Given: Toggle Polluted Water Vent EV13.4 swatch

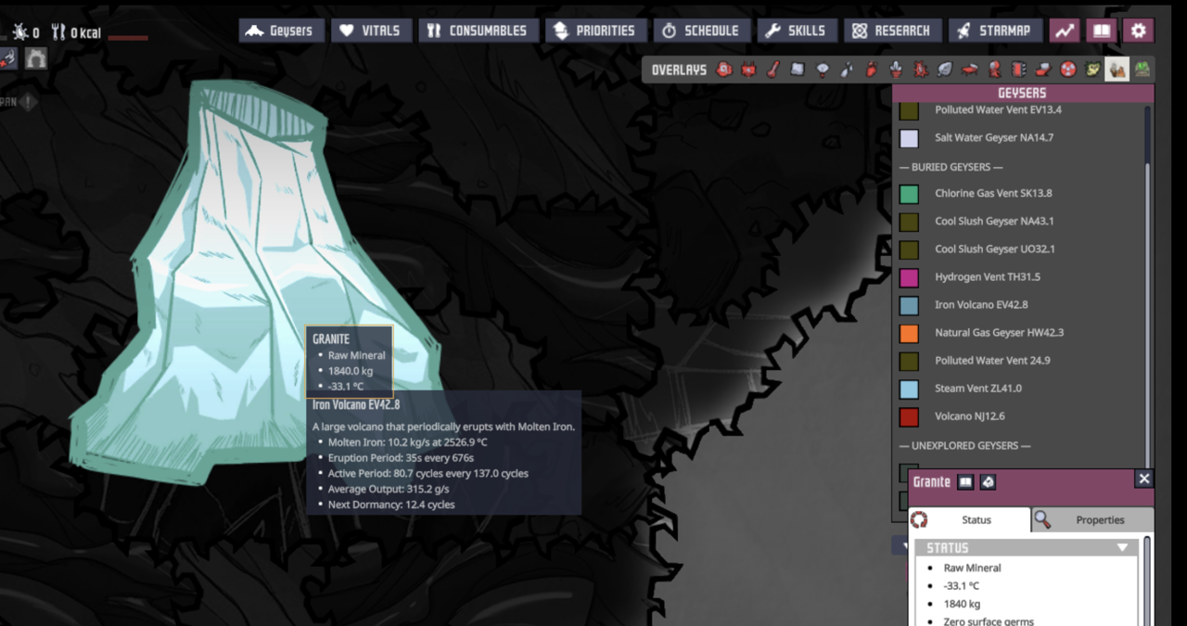Looking at the screenshot, I should click(x=909, y=110).
